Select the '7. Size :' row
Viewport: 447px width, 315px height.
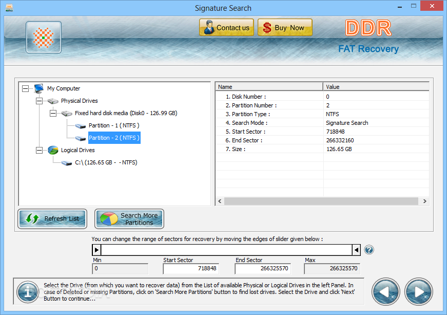click(322, 149)
